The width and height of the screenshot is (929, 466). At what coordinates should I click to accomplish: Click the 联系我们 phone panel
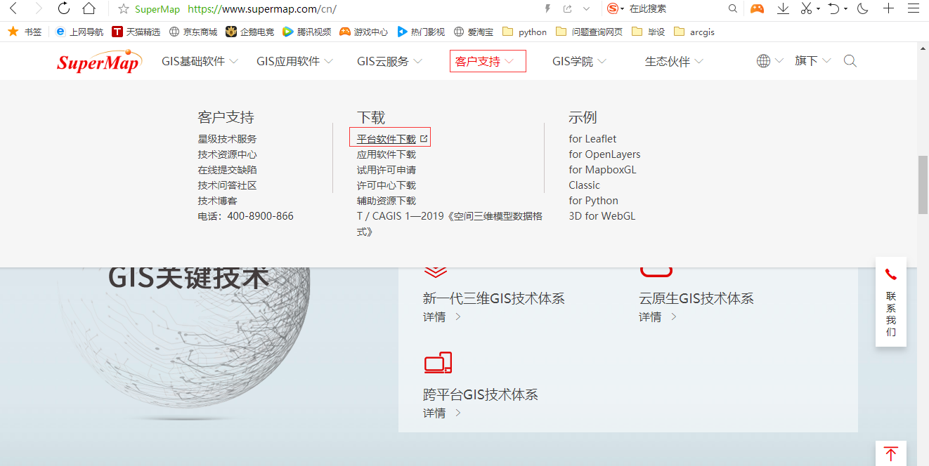(x=890, y=302)
